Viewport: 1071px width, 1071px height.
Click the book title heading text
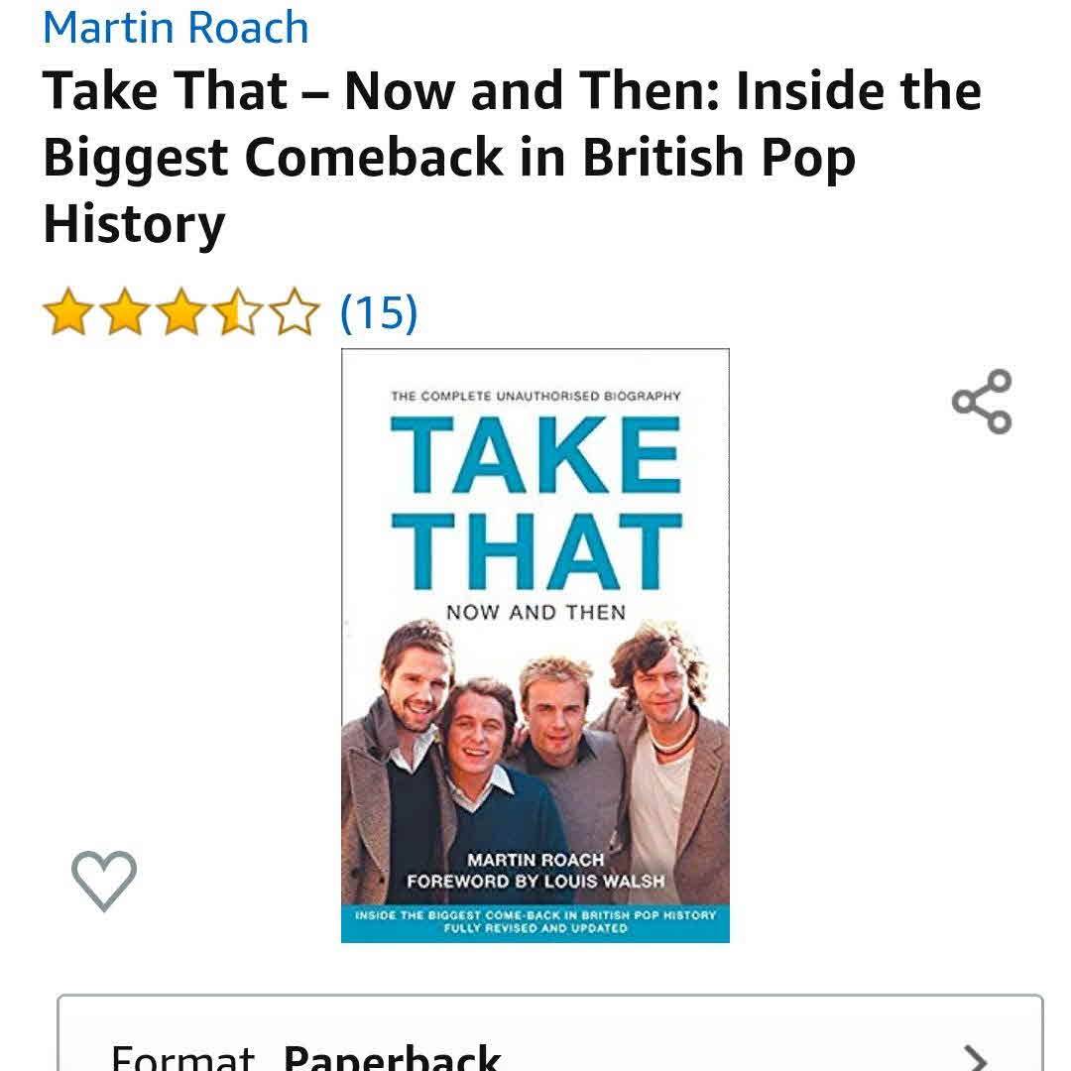click(513, 157)
